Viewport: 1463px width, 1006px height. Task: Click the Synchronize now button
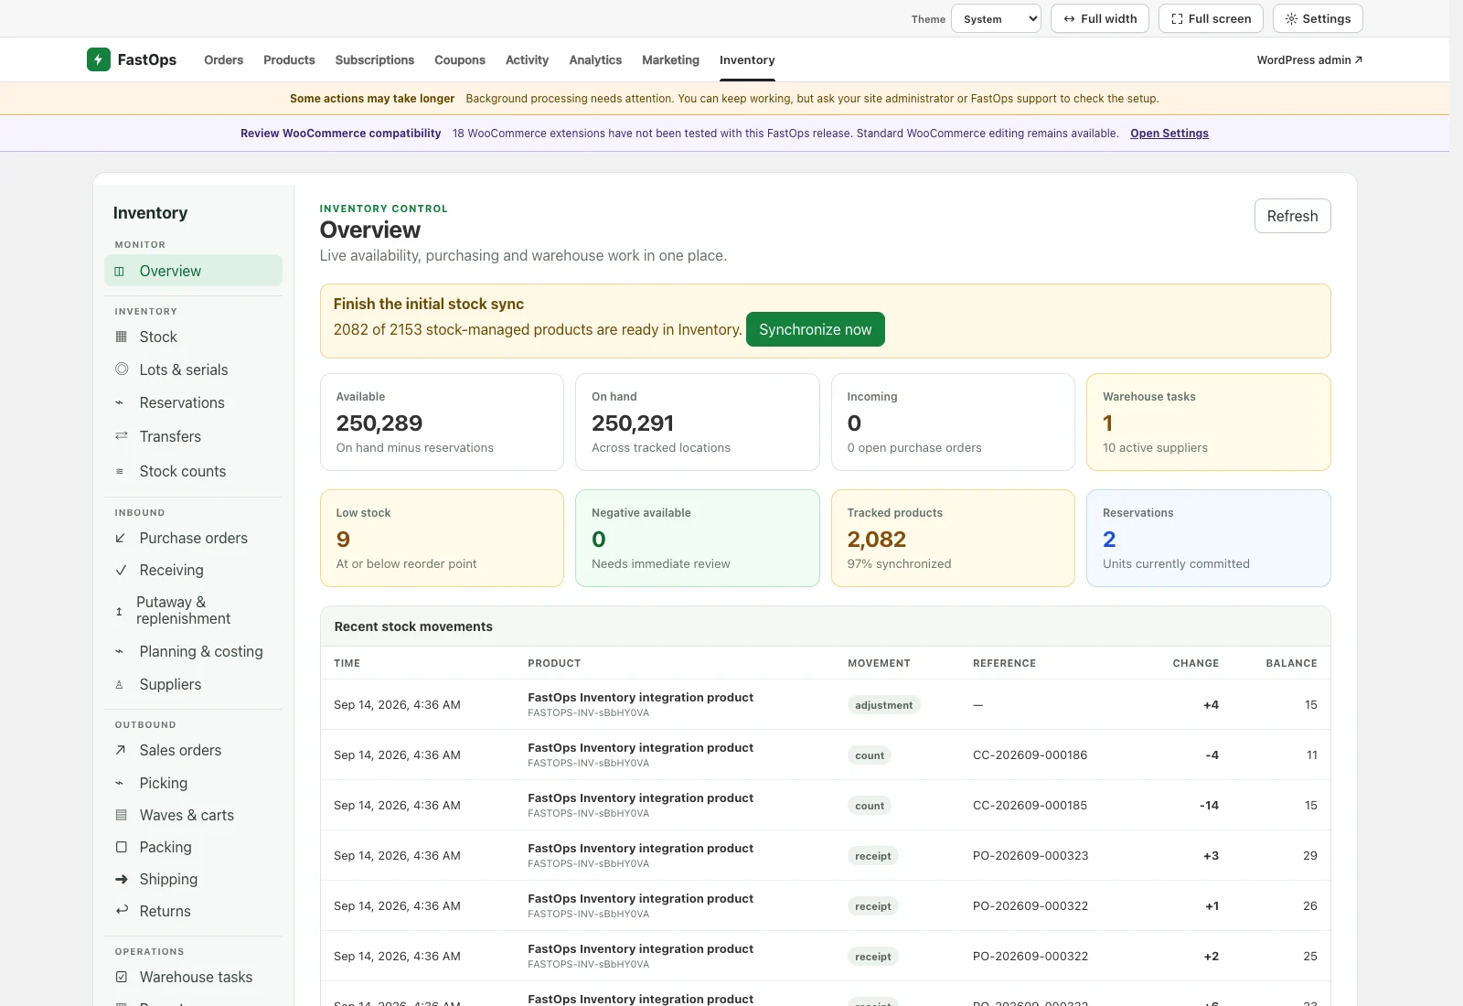816,329
